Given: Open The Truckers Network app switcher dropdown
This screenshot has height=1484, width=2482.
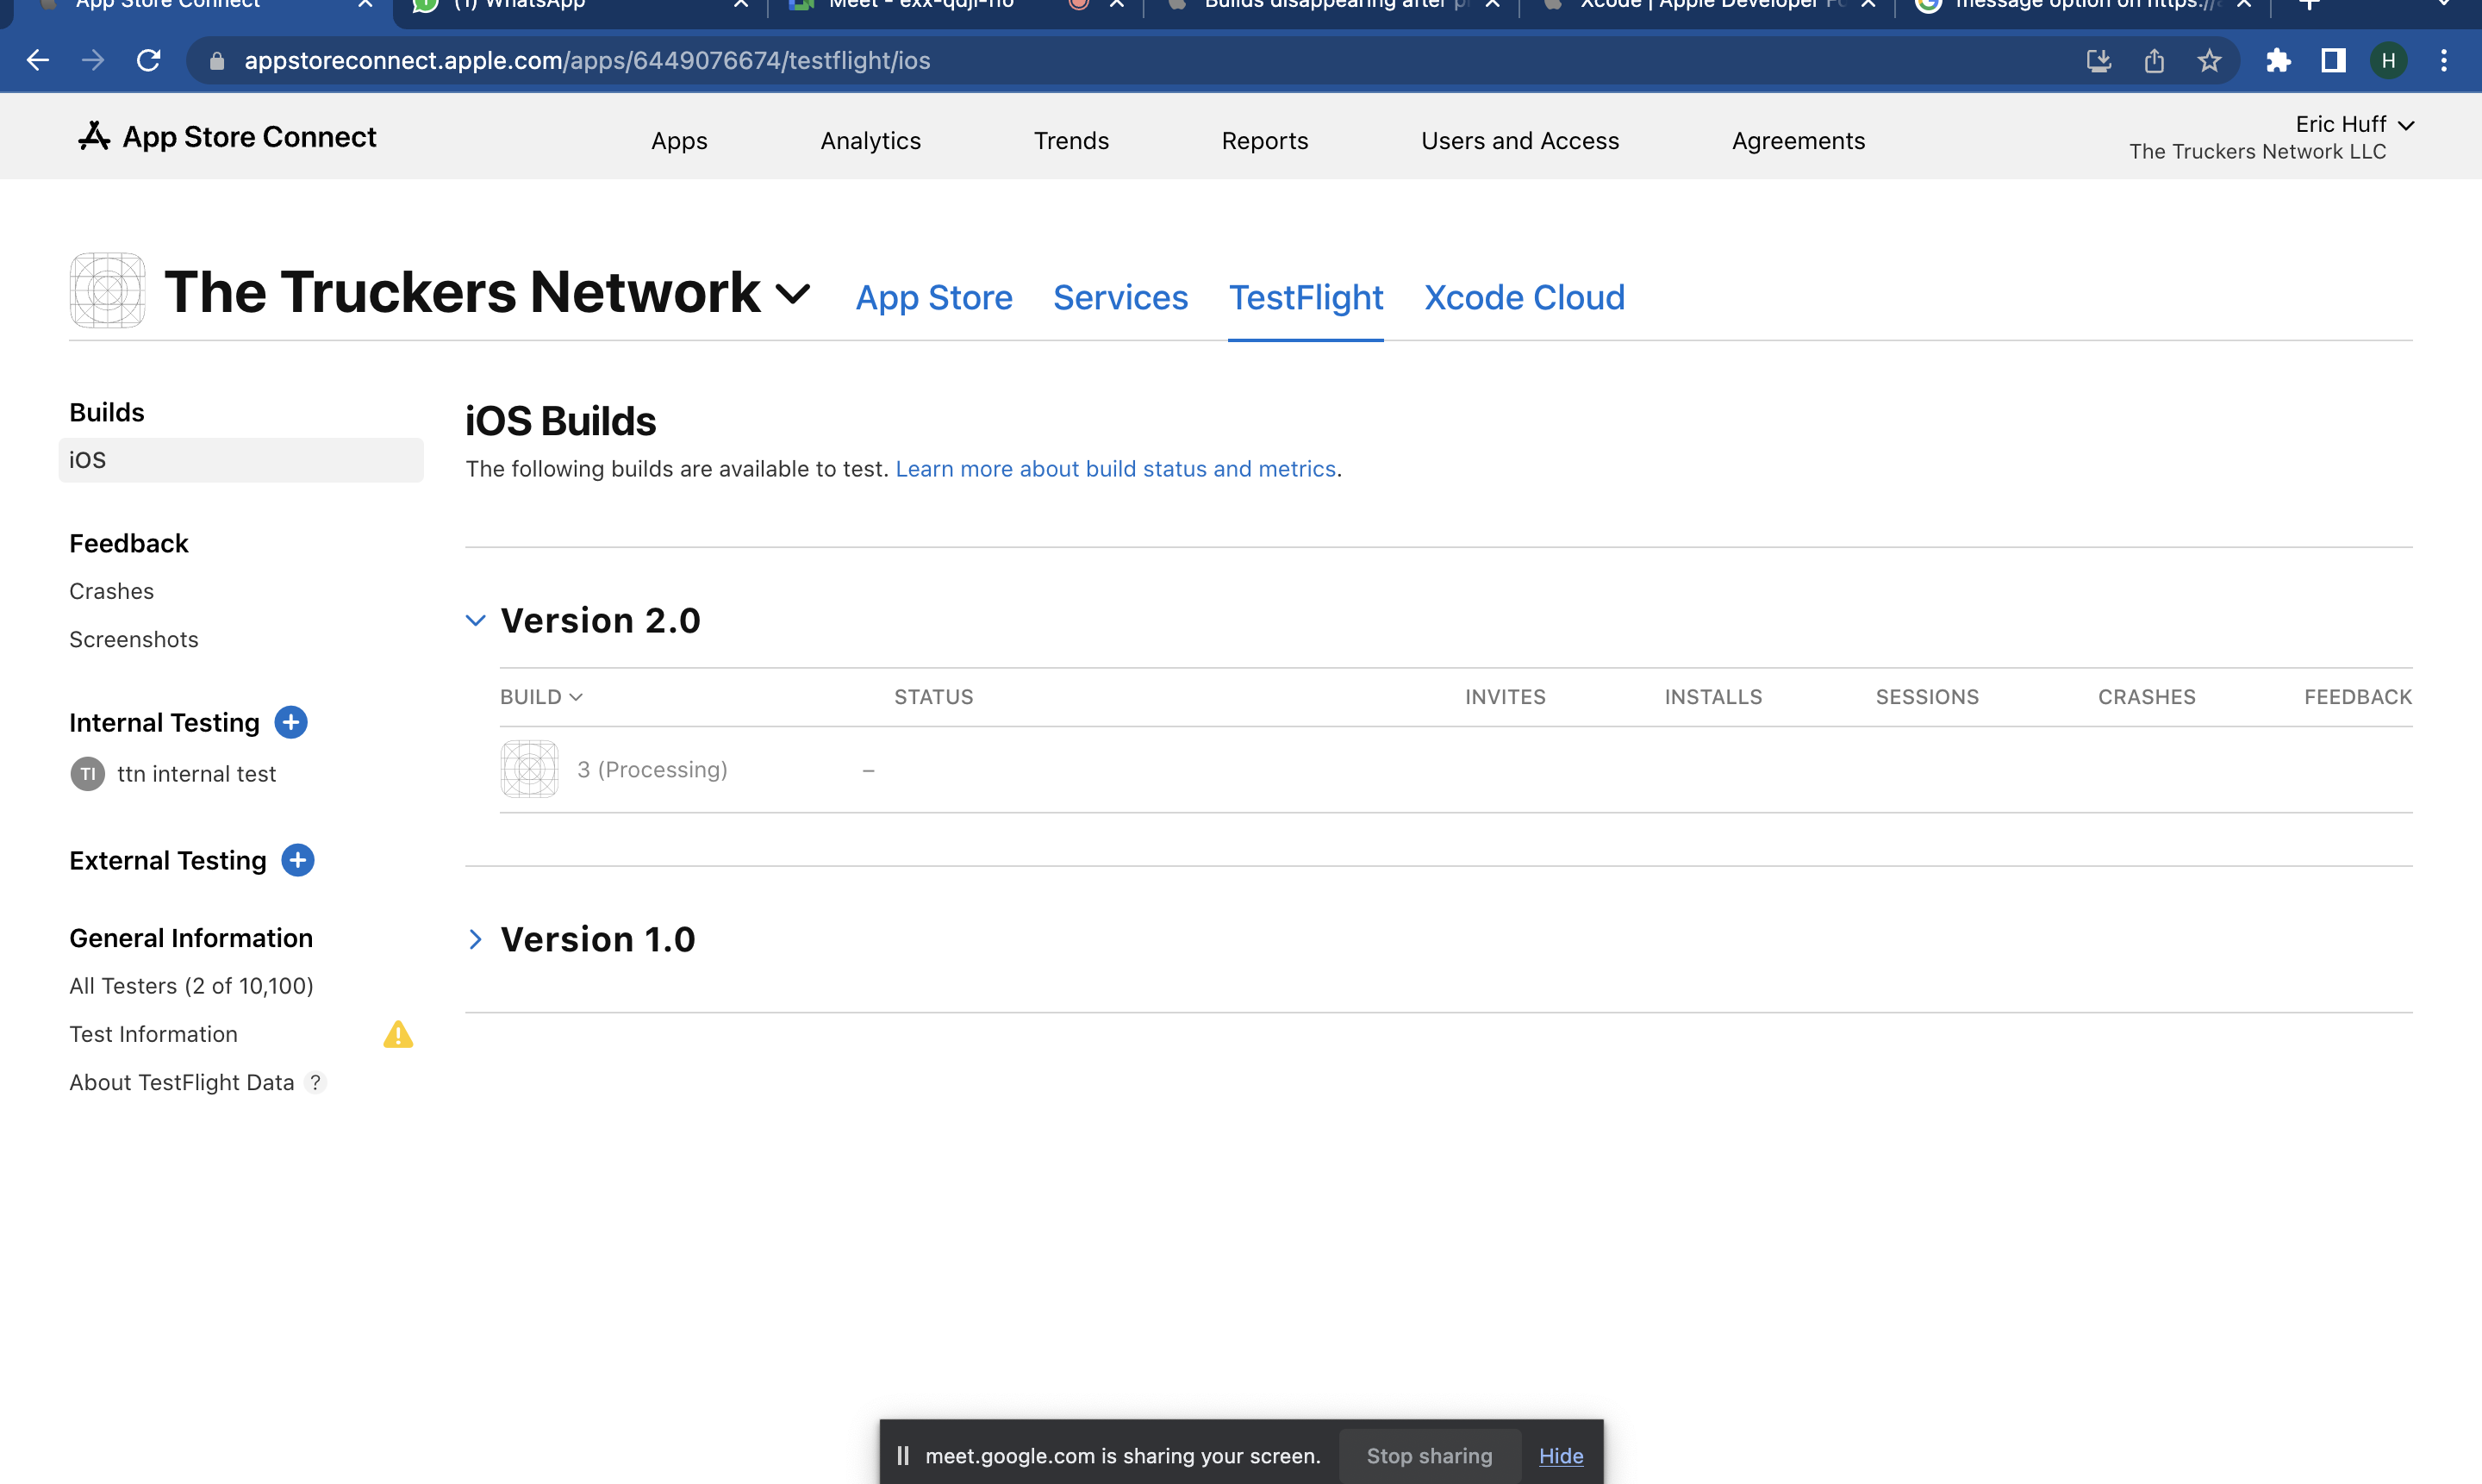Looking at the screenshot, I should pos(793,294).
